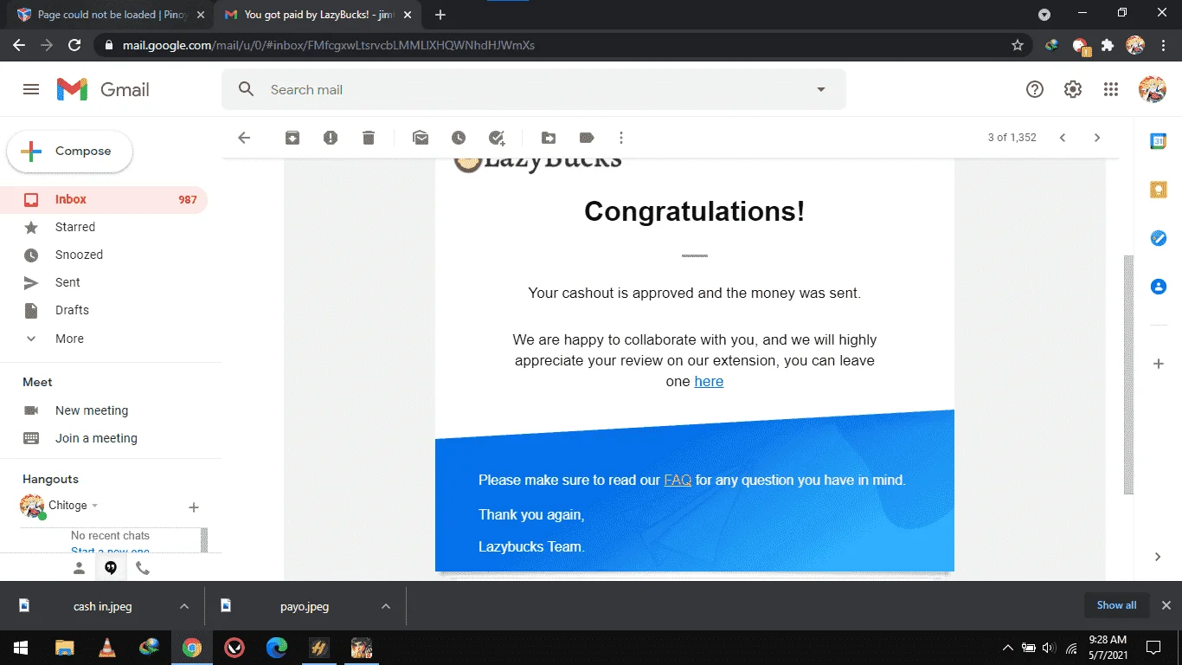Switch to Page could not be loaded tab
This screenshot has width=1182, height=665.
(x=111, y=15)
